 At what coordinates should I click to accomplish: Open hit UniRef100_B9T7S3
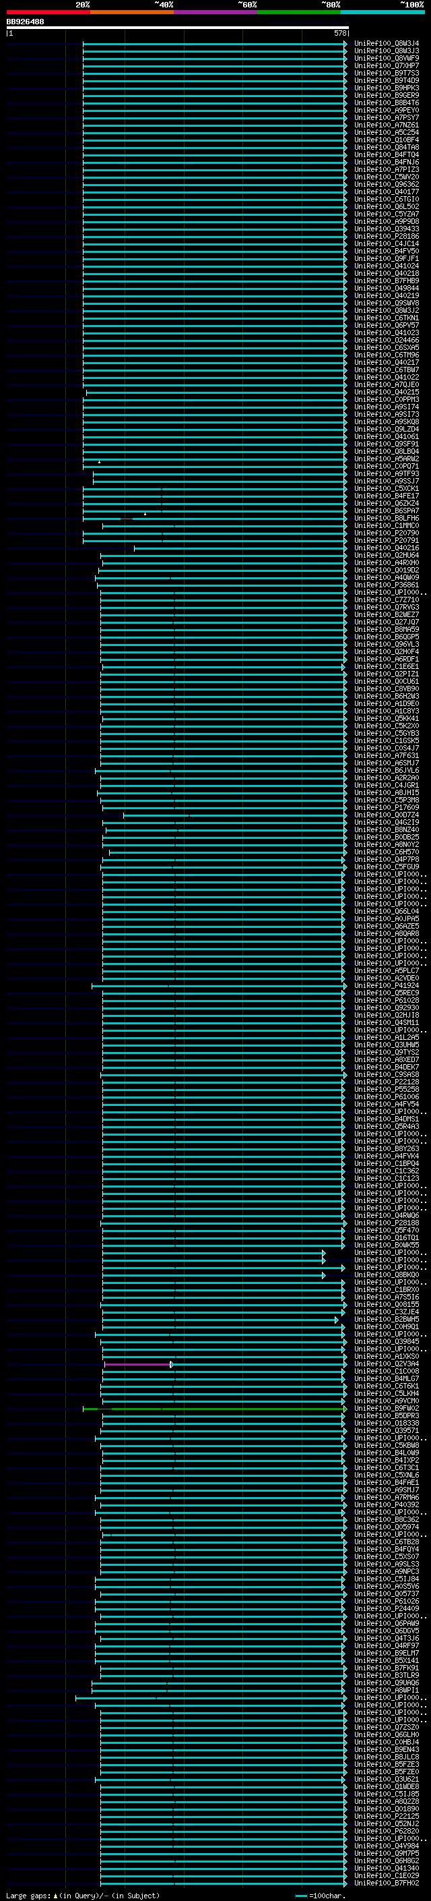click(387, 73)
